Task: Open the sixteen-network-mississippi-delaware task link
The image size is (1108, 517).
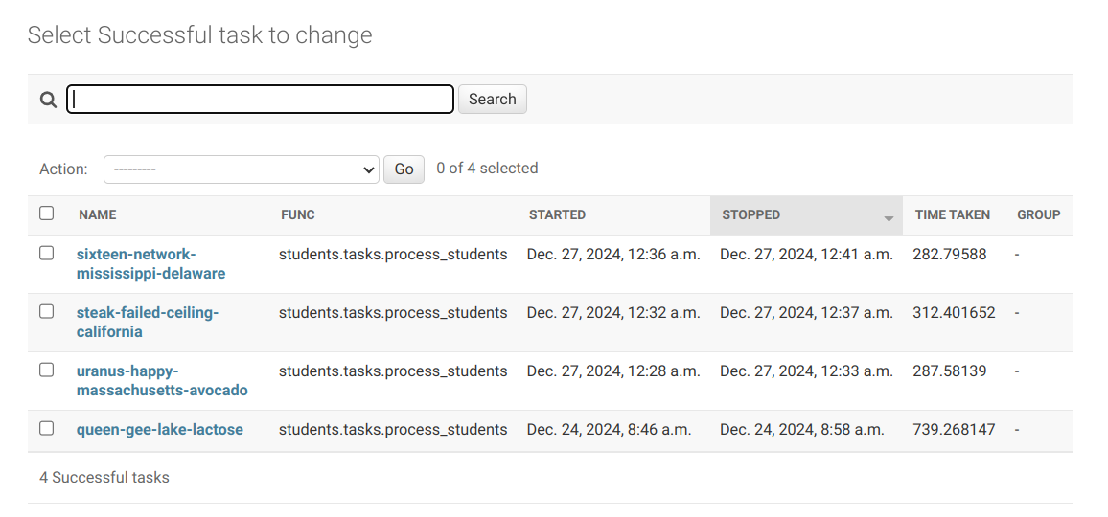Action: (x=151, y=263)
